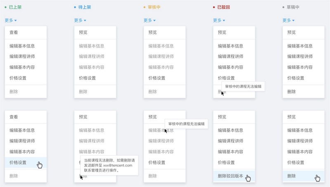Viewport: 330px width, 187px height.
Task: Click the blue status dot beside 待上架
Action: pos(75,7)
